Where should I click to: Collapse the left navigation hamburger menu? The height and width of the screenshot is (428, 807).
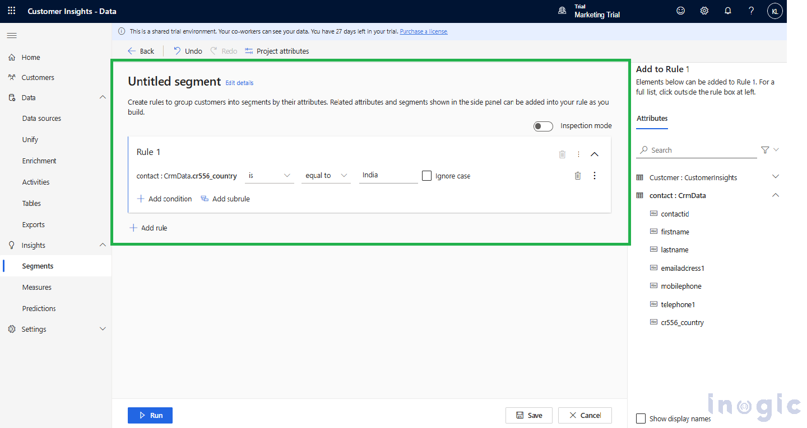pyautogui.click(x=12, y=36)
